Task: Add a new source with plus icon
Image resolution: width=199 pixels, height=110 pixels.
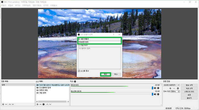Action: 37,104
